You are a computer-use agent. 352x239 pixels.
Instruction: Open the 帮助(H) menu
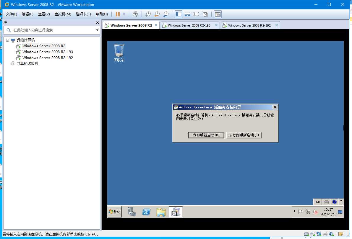click(x=102, y=14)
